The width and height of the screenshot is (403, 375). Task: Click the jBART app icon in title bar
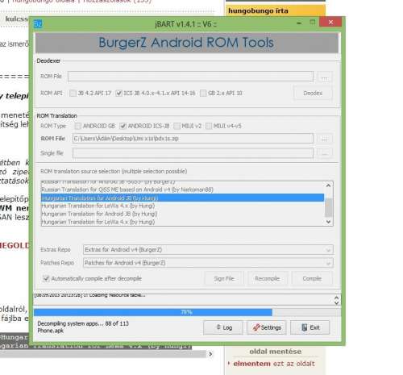[x=38, y=24]
